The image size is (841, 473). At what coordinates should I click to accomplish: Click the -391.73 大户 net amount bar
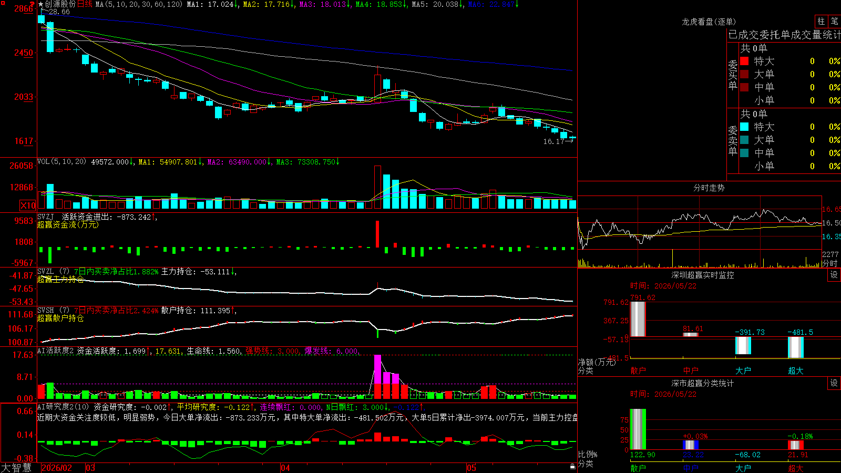click(x=743, y=345)
